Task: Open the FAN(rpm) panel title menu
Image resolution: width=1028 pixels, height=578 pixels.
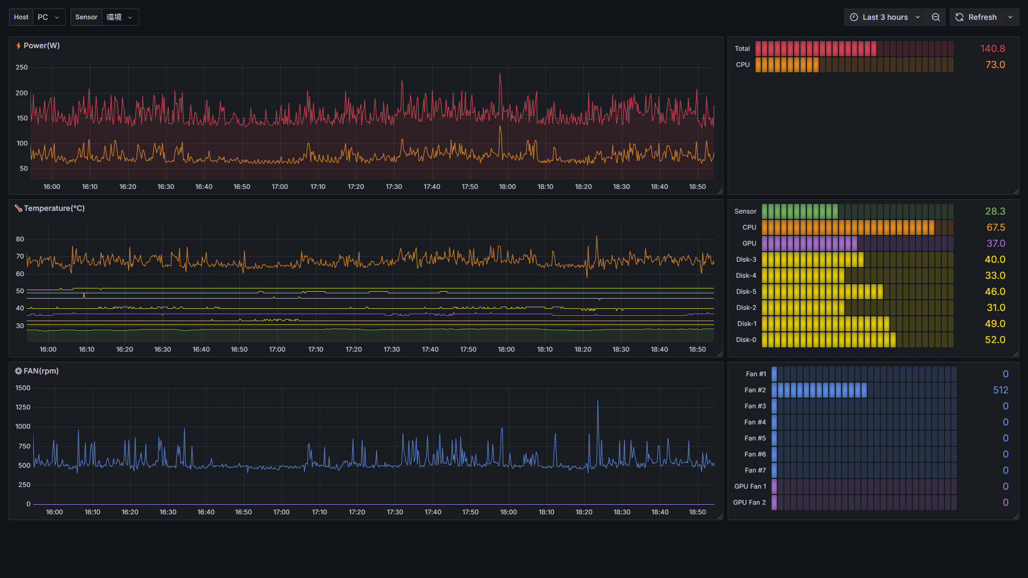Action: (x=41, y=371)
